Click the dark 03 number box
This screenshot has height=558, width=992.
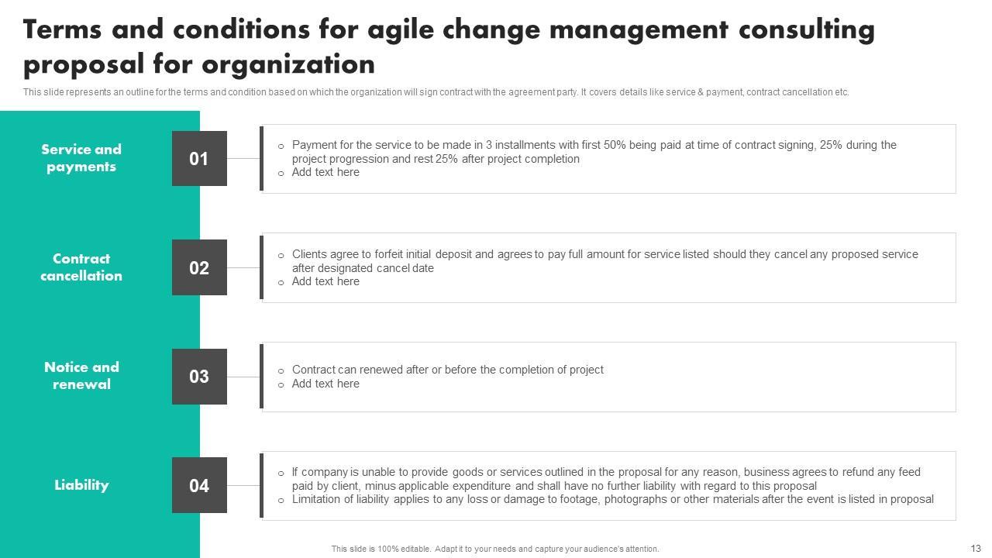point(199,377)
